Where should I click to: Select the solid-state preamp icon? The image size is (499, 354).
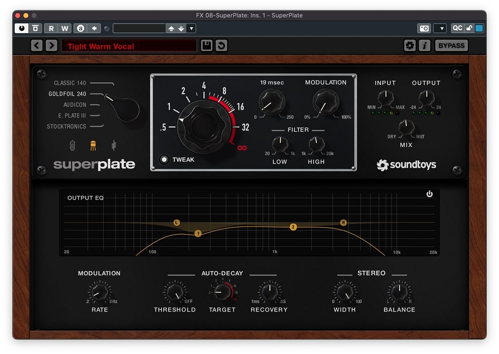coord(114,146)
